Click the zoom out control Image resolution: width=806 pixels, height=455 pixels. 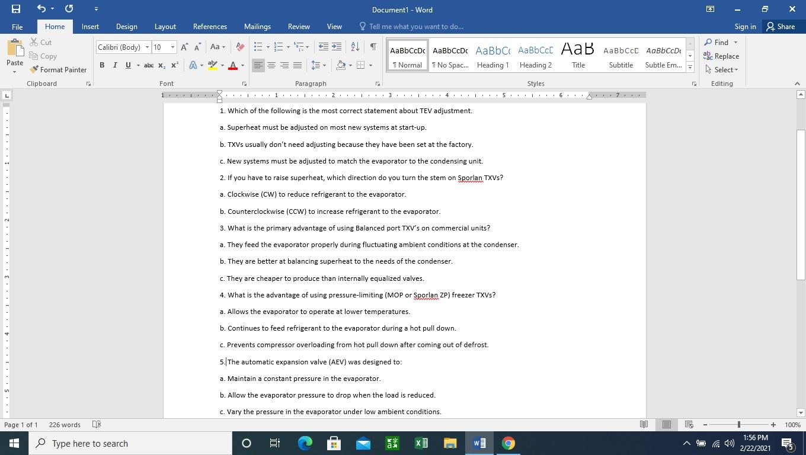tap(705, 425)
